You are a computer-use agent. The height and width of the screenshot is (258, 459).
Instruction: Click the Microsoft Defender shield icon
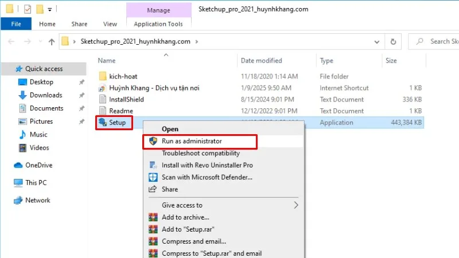(x=153, y=177)
